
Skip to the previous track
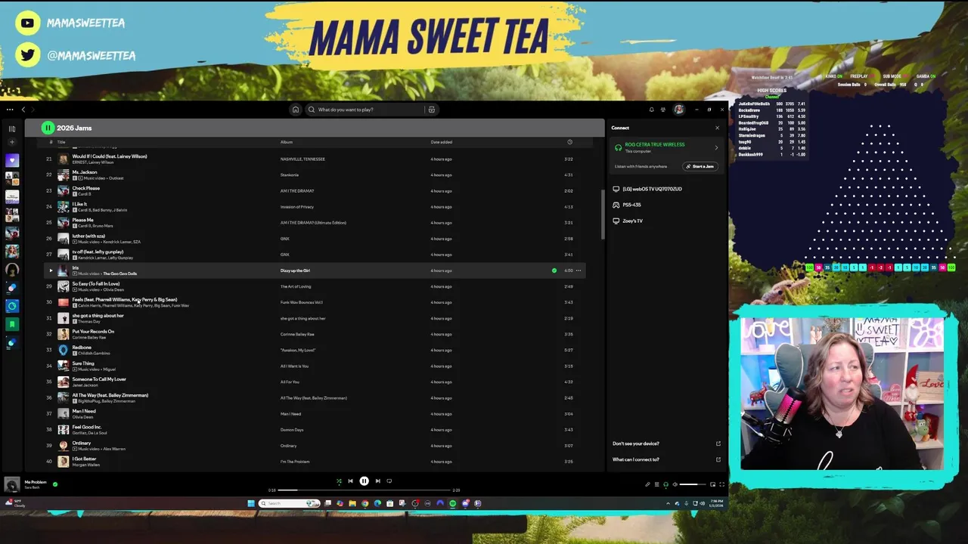coord(350,481)
